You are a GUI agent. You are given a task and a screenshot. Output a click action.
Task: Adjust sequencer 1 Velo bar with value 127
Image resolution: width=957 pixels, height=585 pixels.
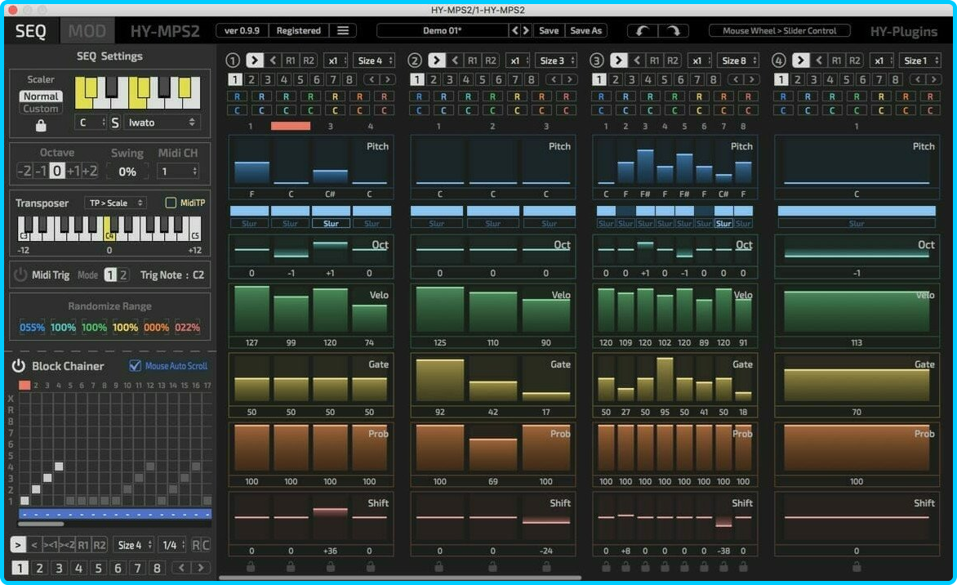coord(251,310)
